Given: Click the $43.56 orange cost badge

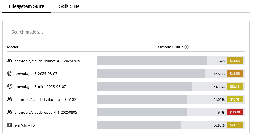Looking at the screenshot, I should click(x=234, y=74).
